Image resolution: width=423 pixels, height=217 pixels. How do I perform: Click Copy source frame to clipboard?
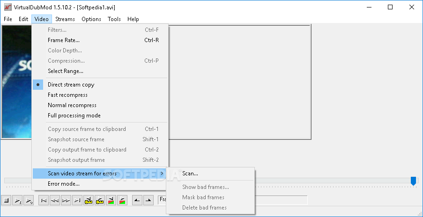click(x=100, y=129)
